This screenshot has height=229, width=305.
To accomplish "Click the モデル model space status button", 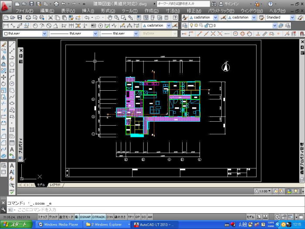I will point(251,217).
